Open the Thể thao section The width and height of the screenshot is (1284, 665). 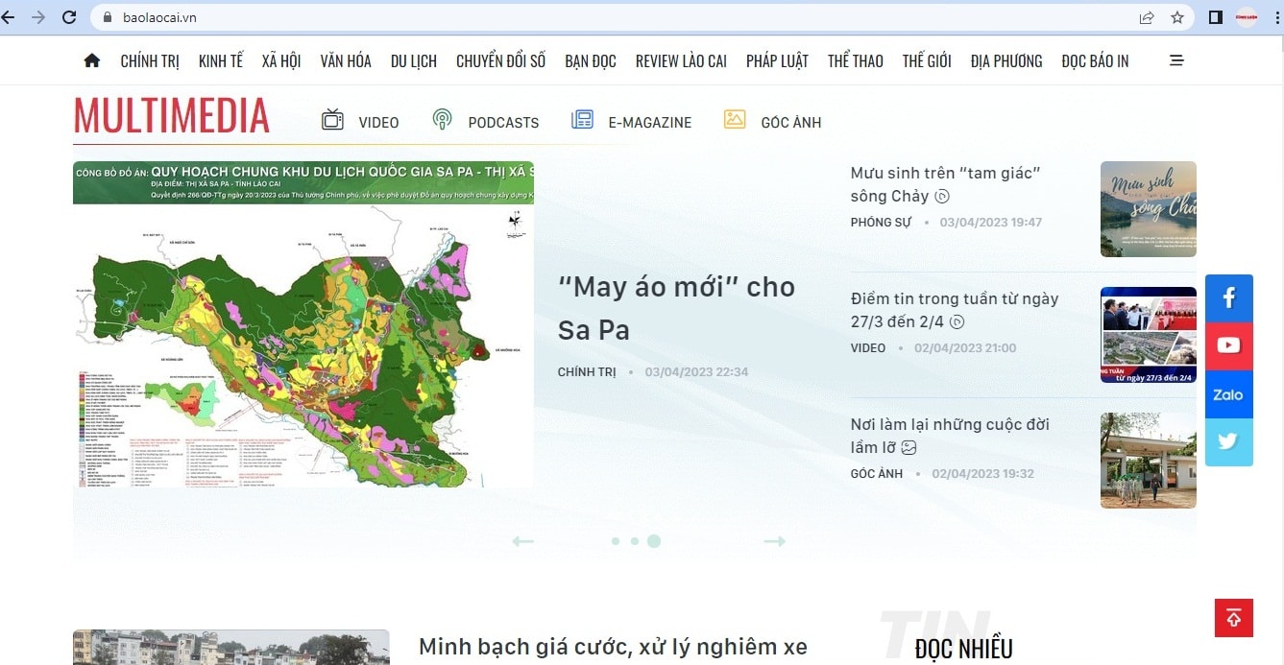coord(856,60)
